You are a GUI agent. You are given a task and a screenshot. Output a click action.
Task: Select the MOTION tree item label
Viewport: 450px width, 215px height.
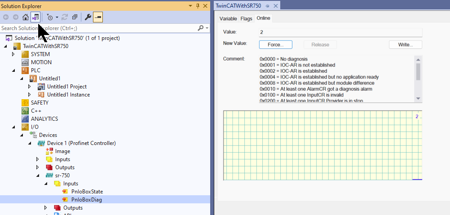41,62
